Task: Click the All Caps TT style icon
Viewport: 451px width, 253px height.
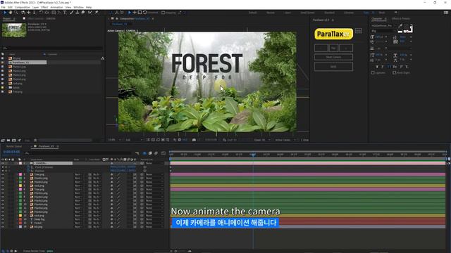Action: click(x=389, y=67)
